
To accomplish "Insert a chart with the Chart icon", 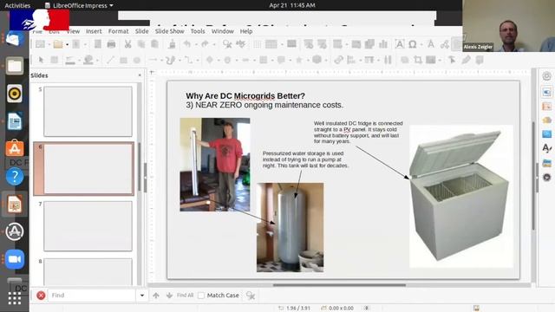I will 383,44.
